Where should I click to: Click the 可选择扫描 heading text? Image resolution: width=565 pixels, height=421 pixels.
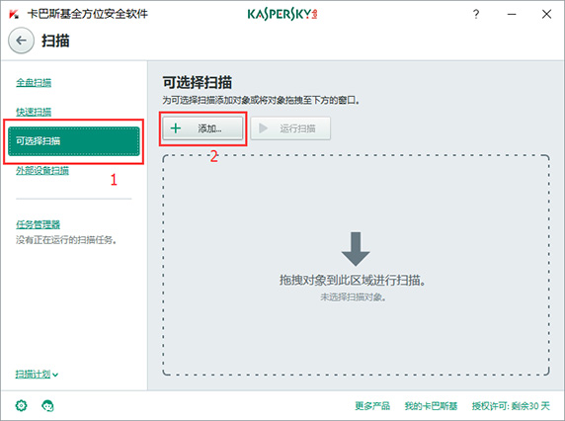point(198,82)
